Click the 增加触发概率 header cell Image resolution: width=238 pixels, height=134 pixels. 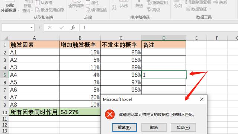80,45
